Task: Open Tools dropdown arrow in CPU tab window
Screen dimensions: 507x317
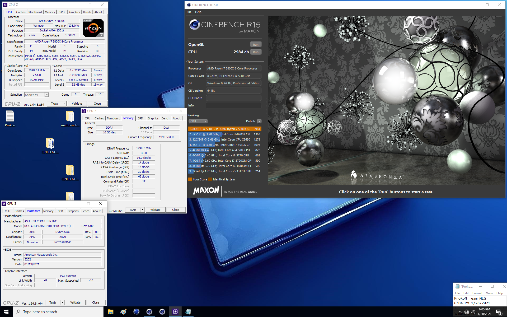Action: tap(64, 104)
